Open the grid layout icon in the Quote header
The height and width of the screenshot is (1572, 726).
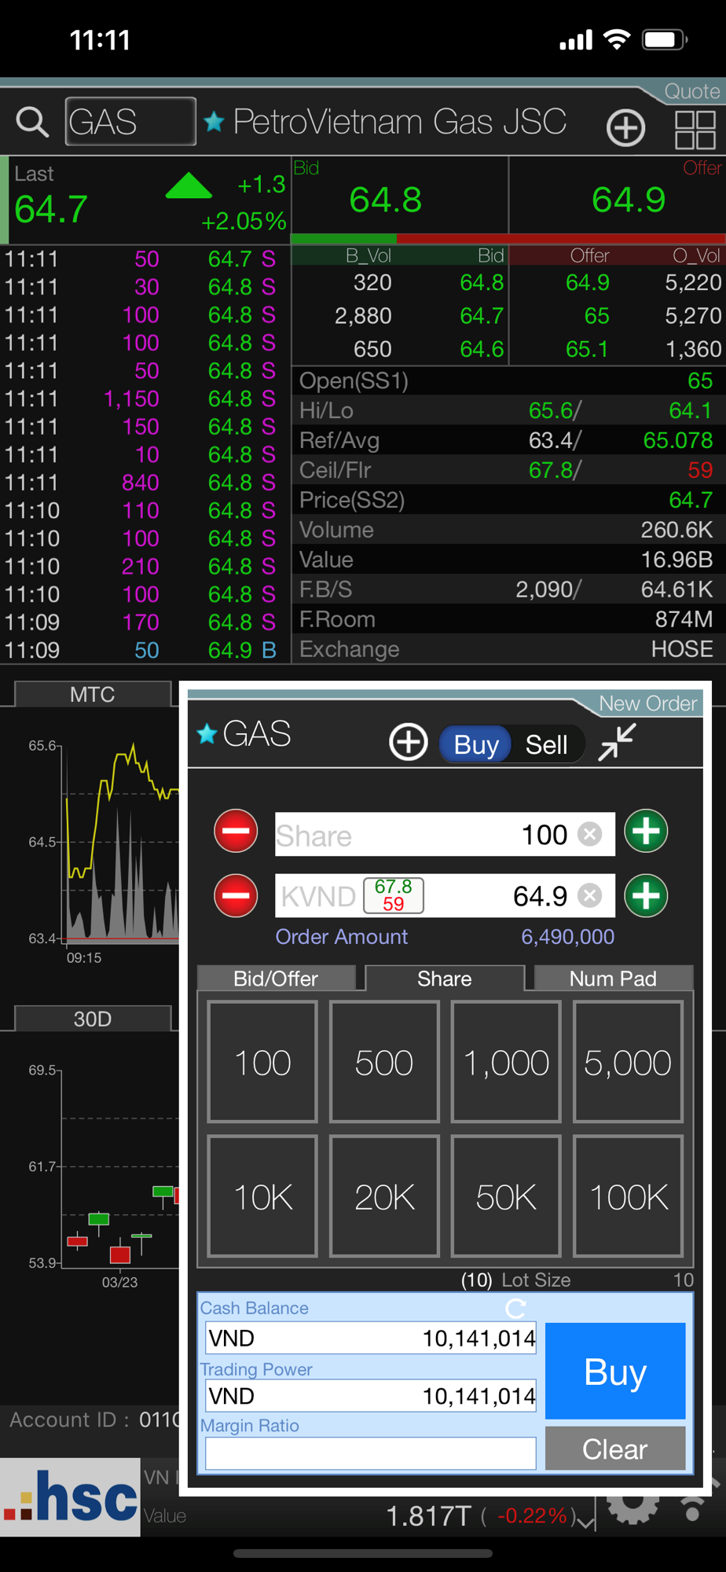click(695, 129)
